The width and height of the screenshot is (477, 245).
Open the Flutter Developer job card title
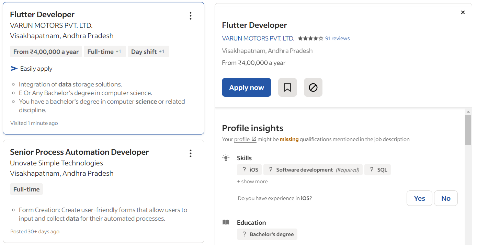pos(42,14)
